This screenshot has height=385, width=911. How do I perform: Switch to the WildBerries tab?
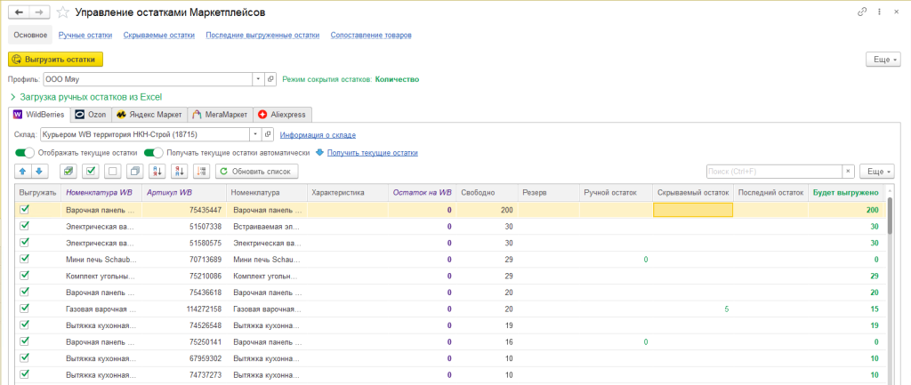click(39, 115)
